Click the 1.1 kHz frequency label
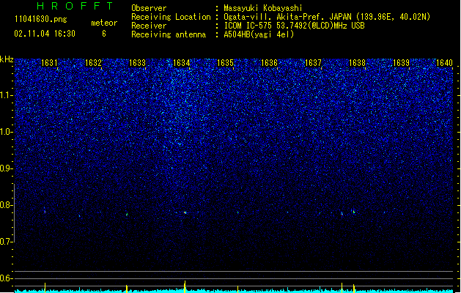The image size is (461, 293). pyautogui.click(x=6, y=95)
